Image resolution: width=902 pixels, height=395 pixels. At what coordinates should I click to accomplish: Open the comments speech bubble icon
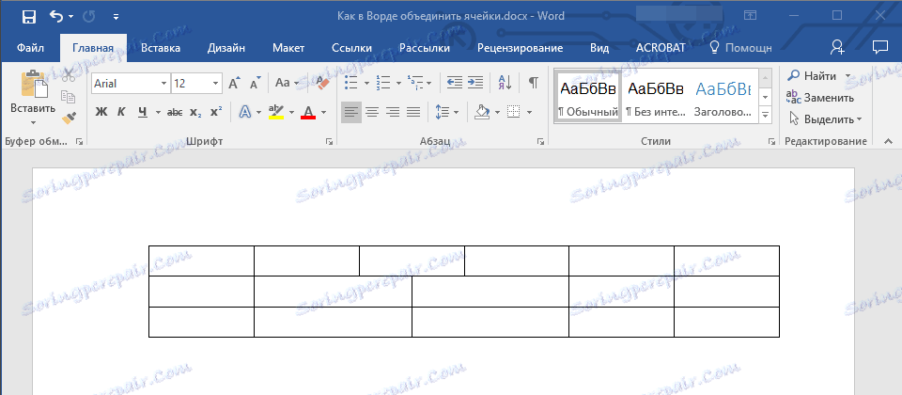pyautogui.click(x=879, y=47)
